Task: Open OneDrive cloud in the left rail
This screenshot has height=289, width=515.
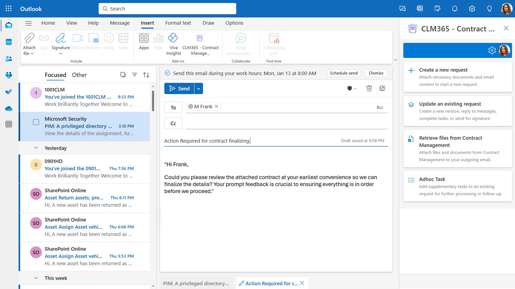Action: point(9,108)
